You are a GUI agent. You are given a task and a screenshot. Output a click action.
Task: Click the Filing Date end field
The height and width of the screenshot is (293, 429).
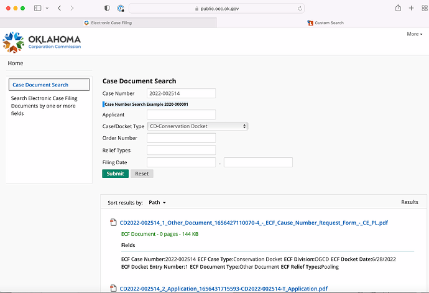[x=258, y=162]
